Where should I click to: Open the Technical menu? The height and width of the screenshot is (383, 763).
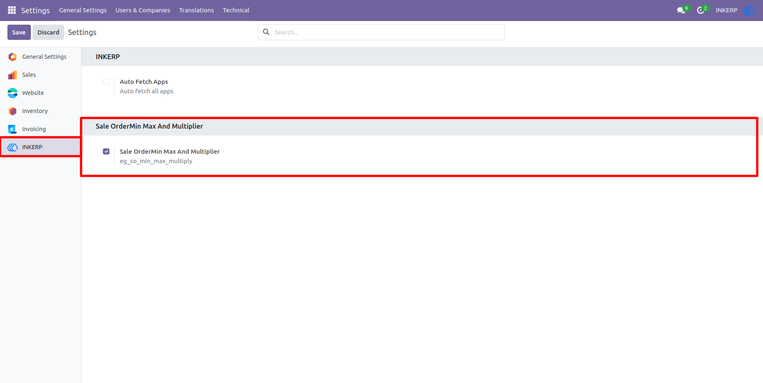coord(236,10)
